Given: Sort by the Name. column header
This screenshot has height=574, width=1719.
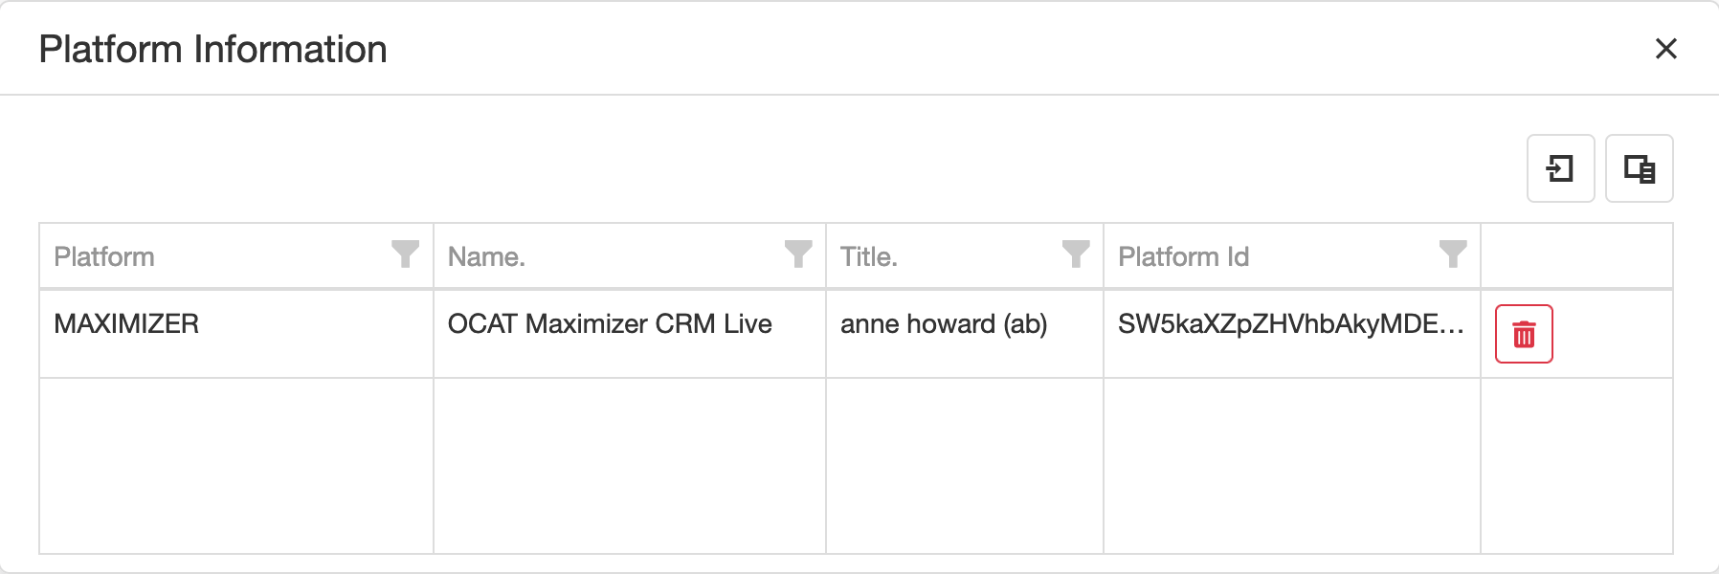Looking at the screenshot, I should (486, 256).
